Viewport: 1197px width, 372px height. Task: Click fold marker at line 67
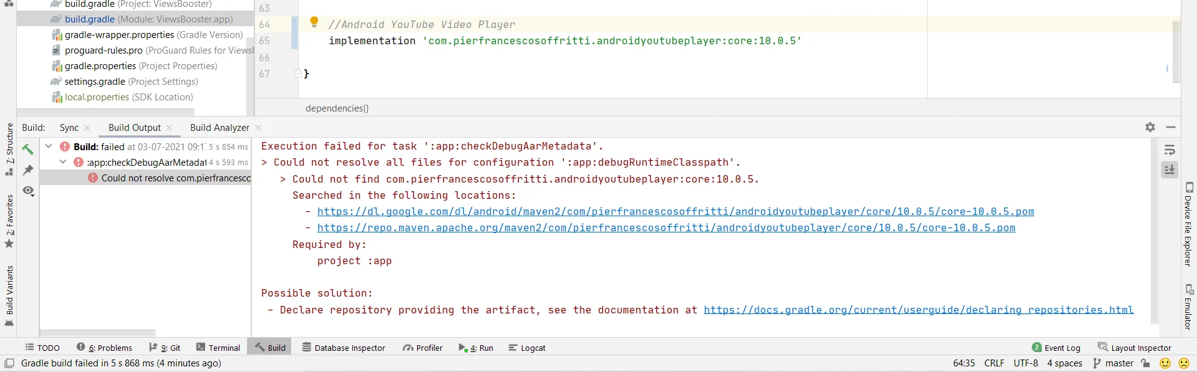click(x=298, y=74)
